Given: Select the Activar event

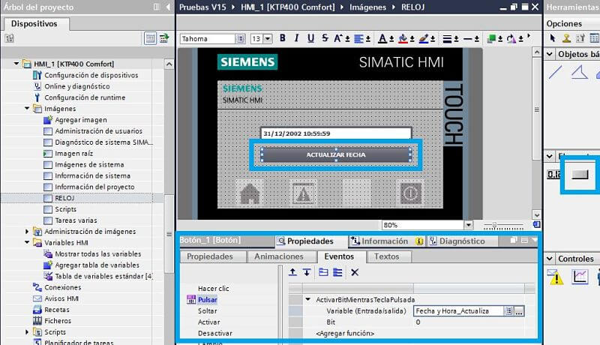Looking at the screenshot, I should click(209, 322).
